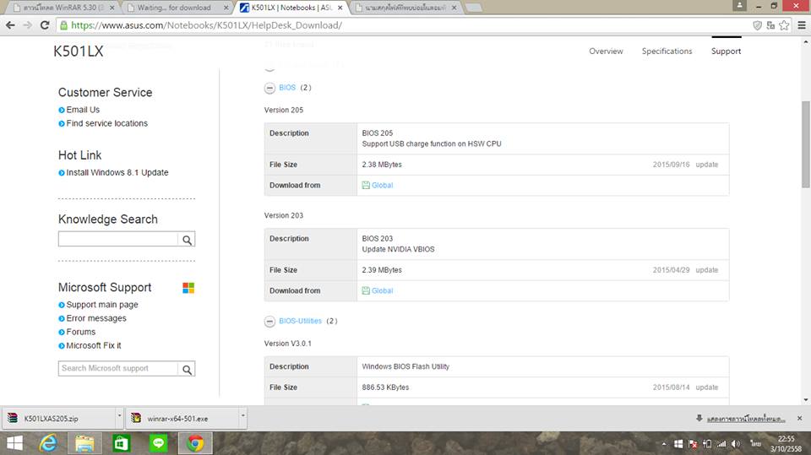The width and height of the screenshot is (811, 455).
Task: Open LINE app from taskbar
Action: (158, 443)
